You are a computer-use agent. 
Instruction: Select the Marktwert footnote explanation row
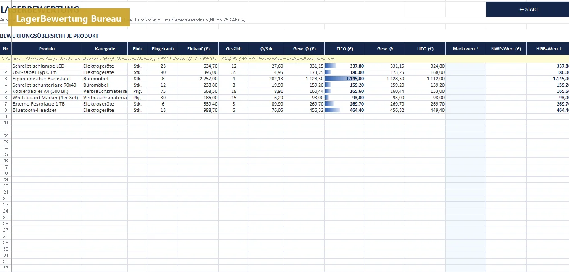click(284, 59)
